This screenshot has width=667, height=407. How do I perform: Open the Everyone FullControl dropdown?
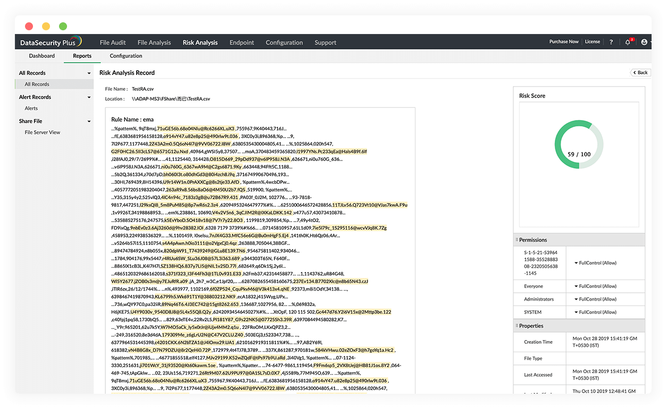click(595, 286)
